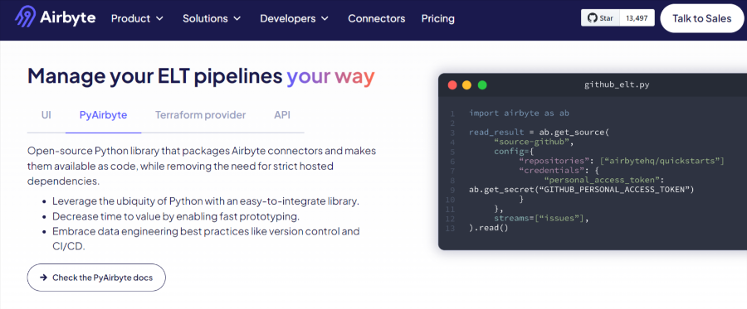Click the 'read_result = ab.get_source(' line
This screenshot has width=747, height=309.
[539, 133]
